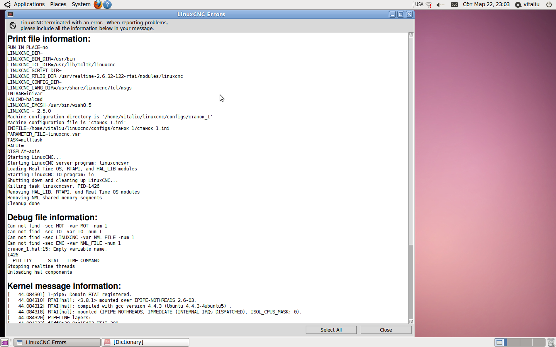Viewport: 556px width, 347px height.
Task: Select the first workspace in the switcher
Action: pyautogui.click(x=500, y=342)
